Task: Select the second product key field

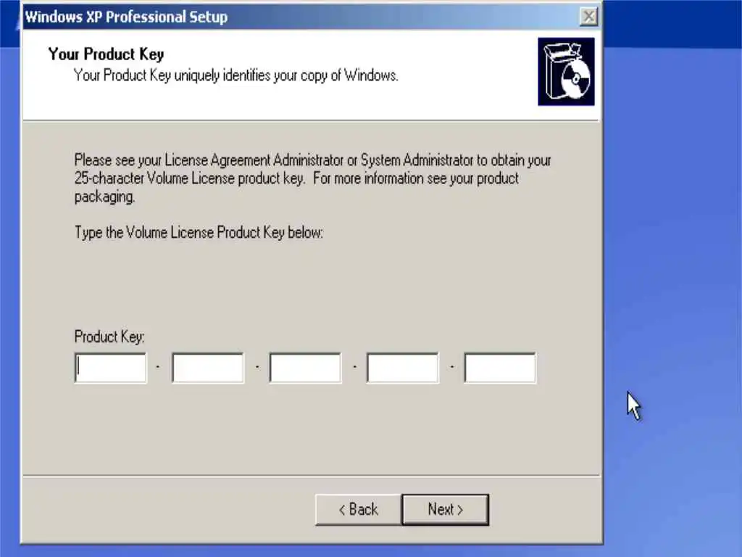Action: coord(208,368)
